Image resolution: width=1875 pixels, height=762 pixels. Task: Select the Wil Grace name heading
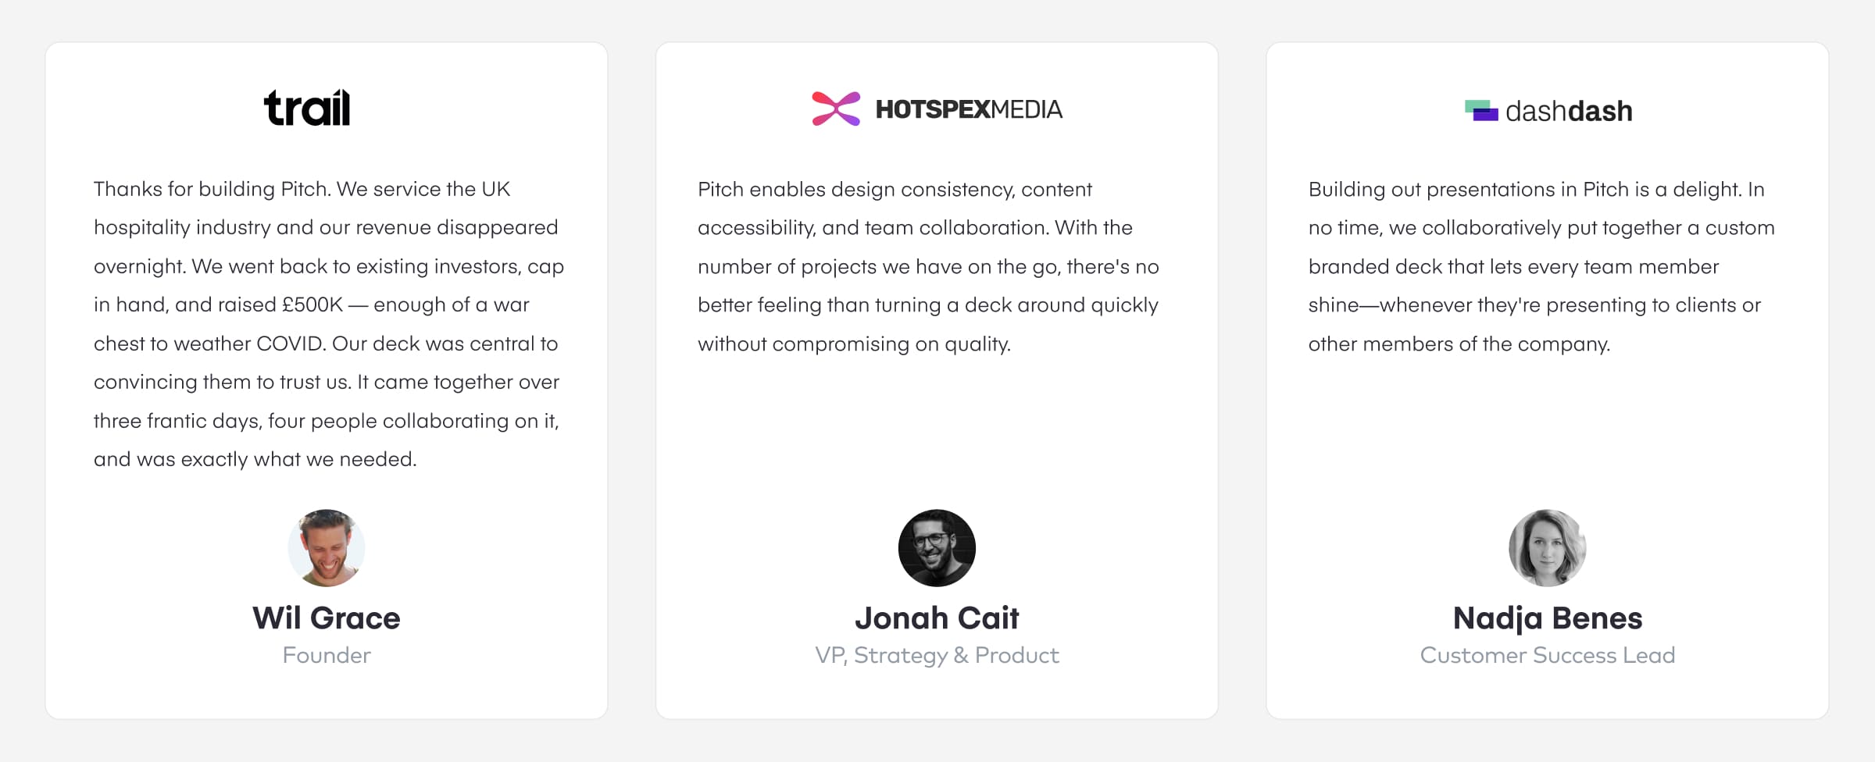(x=327, y=618)
